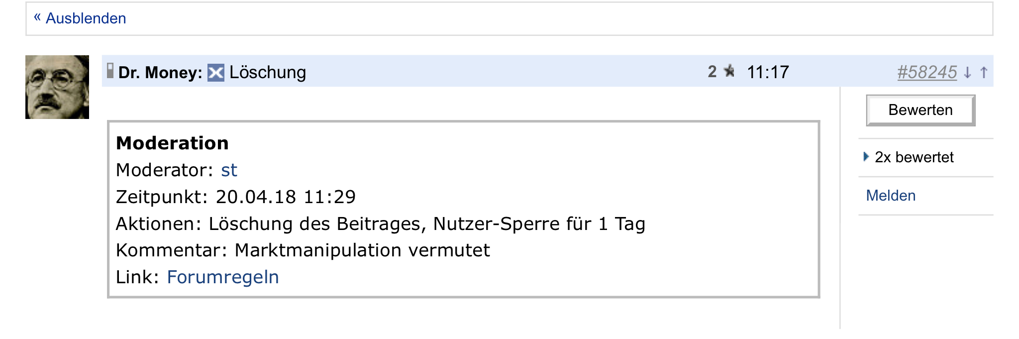Report the post via Melden
The height and width of the screenshot is (339, 1019).
pyautogui.click(x=891, y=196)
